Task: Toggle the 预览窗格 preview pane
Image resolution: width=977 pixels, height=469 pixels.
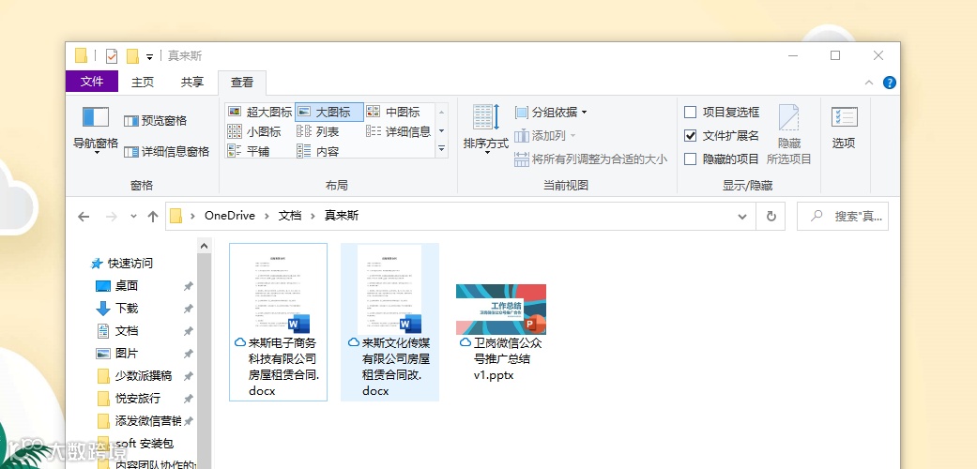Action: tap(155, 121)
